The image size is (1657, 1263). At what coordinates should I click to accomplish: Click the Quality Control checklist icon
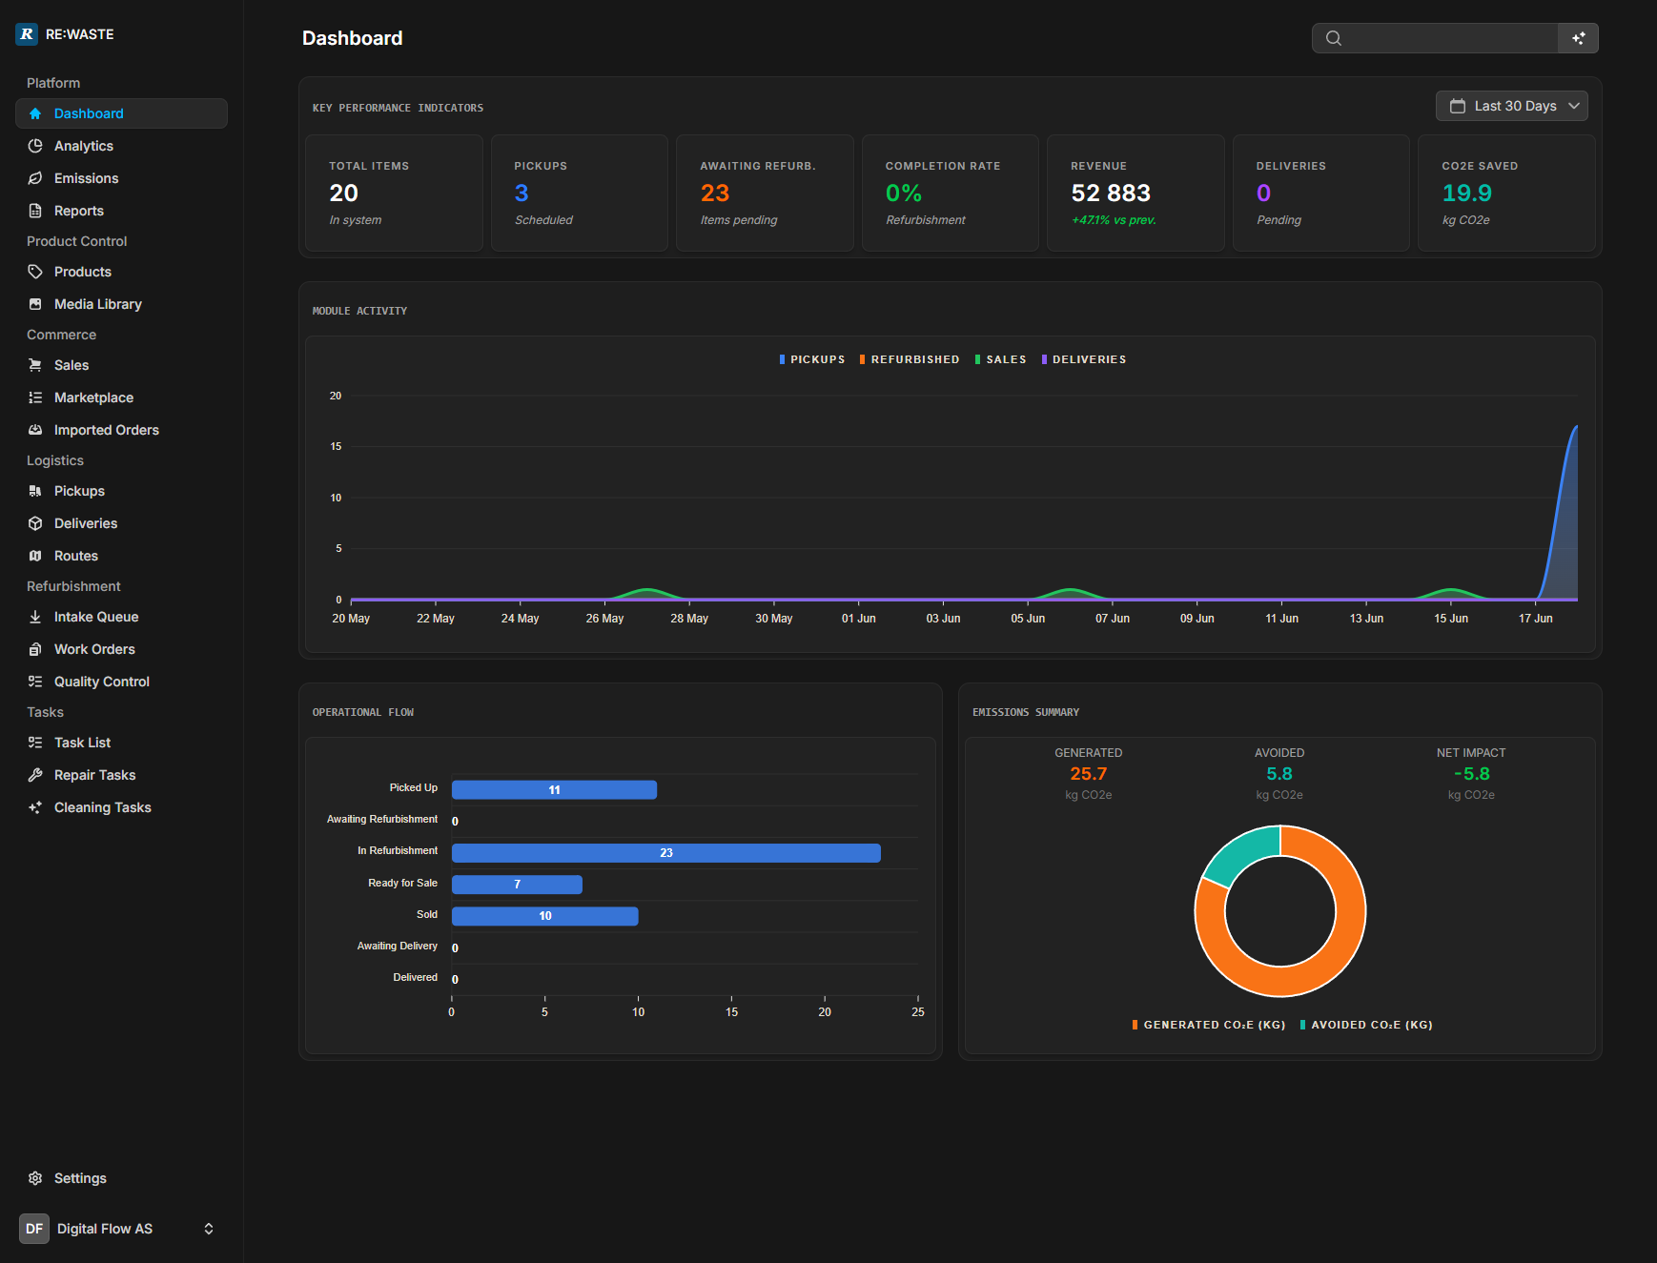(35, 682)
